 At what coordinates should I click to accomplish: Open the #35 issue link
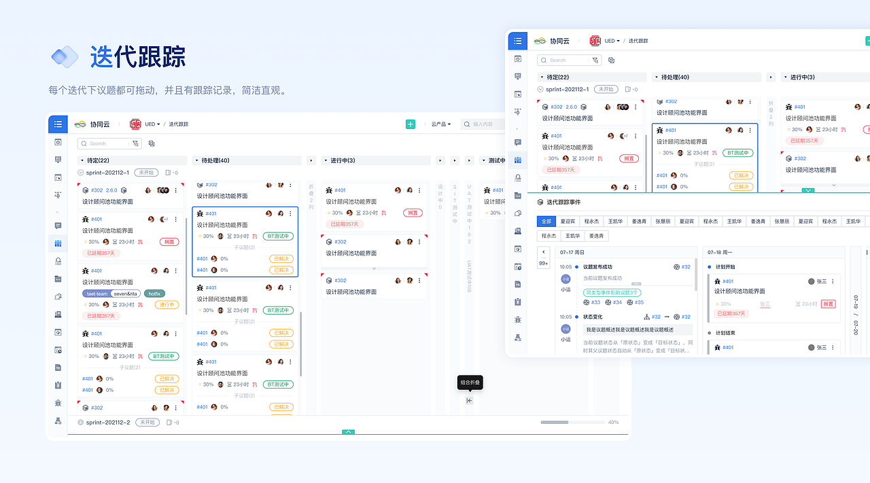[x=636, y=302]
